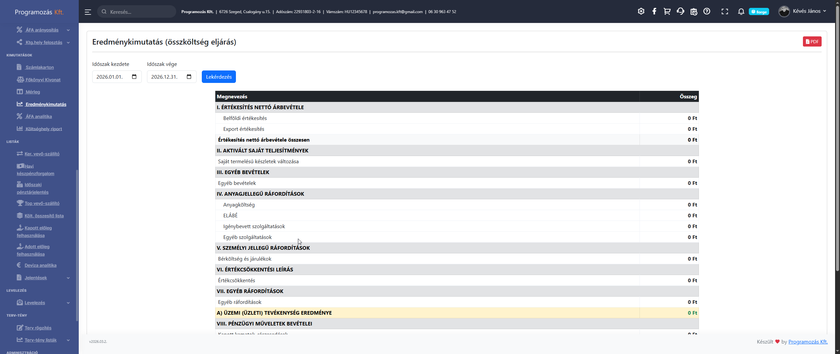The image size is (840, 354).
Task: Open Mérleg in the sidebar
Action: click(x=32, y=92)
